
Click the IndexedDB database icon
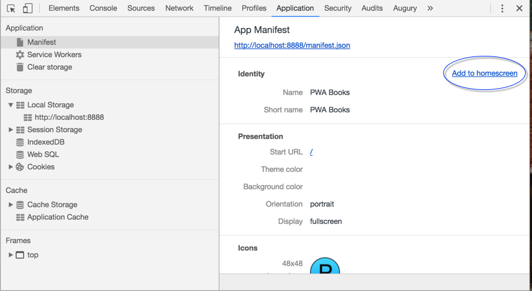20,142
